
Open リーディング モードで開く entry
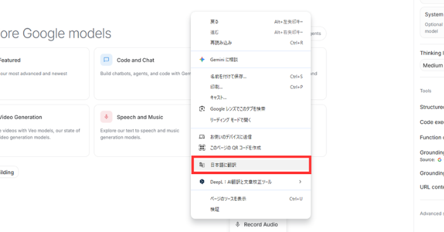(x=251, y=120)
